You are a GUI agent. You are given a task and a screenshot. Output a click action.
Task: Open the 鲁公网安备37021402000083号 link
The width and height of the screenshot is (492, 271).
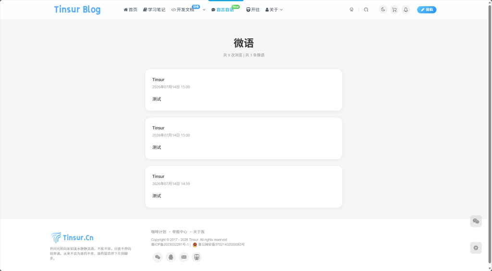click(221, 245)
